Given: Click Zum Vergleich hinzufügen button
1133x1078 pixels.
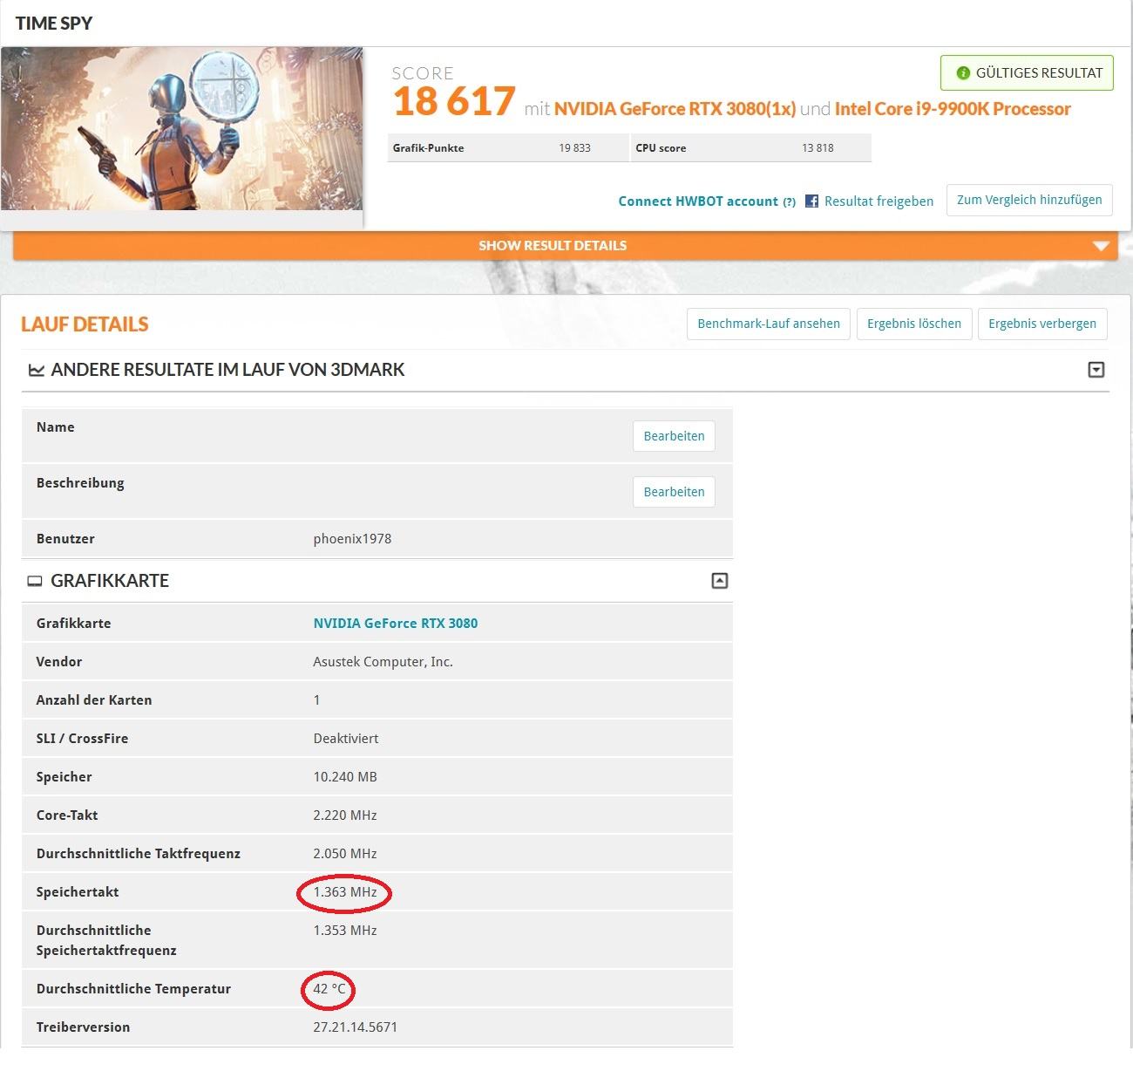Looking at the screenshot, I should point(1029,200).
